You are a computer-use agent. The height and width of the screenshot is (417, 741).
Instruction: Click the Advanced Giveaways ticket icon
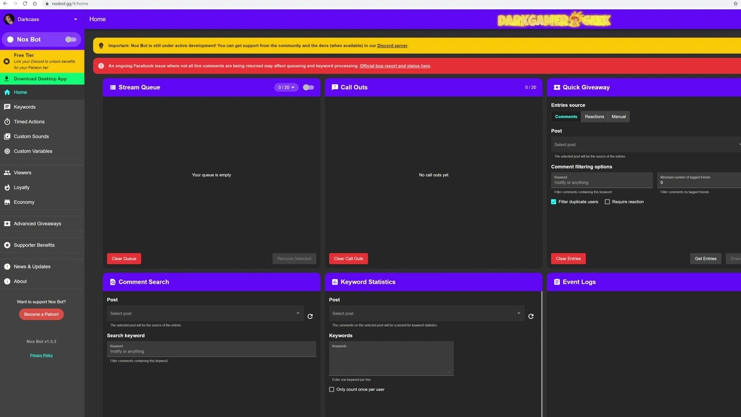(x=8, y=224)
